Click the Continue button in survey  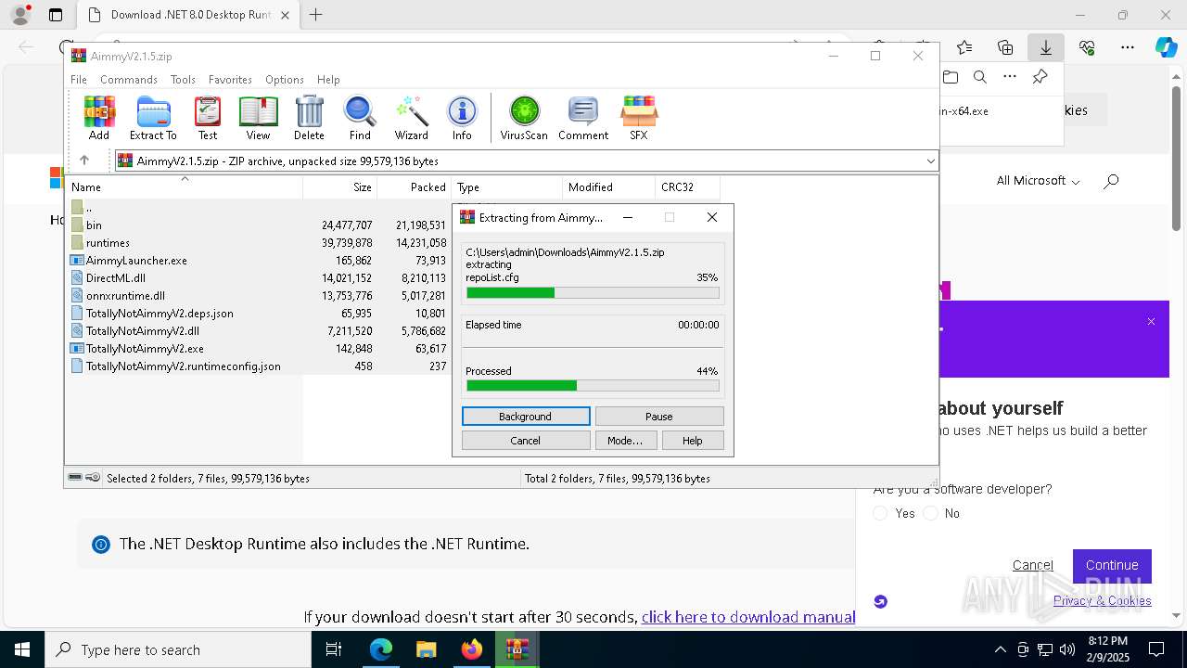[1112, 565]
